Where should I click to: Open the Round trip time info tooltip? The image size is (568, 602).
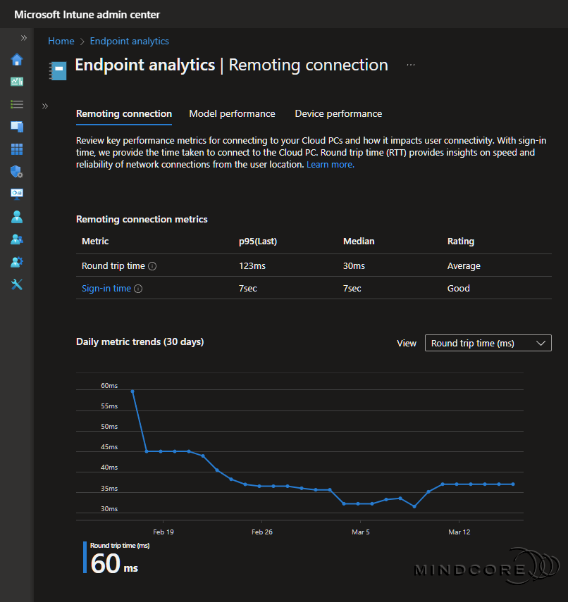152,265
